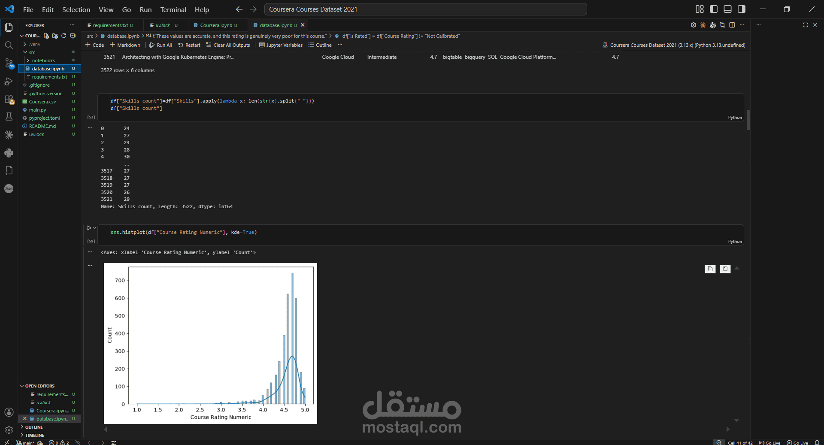The image size is (824, 445).
Task: Open the Manage gear in activity bar
Action: click(9, 430)
